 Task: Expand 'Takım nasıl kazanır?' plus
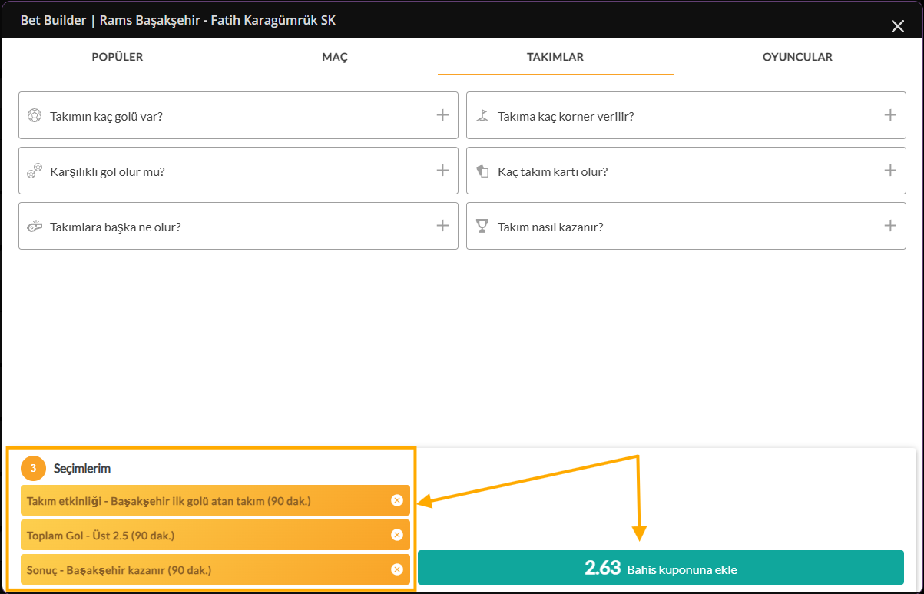coord(890,226)
